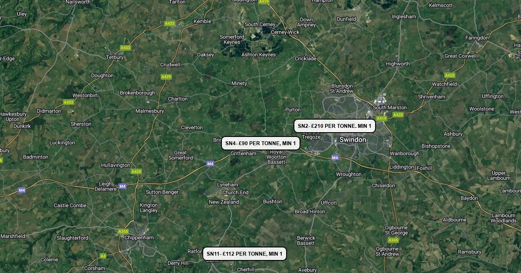Click the M4 road badge south of Swindon
The width and height of the screenshot is (521, 273).
pos(335,158)
